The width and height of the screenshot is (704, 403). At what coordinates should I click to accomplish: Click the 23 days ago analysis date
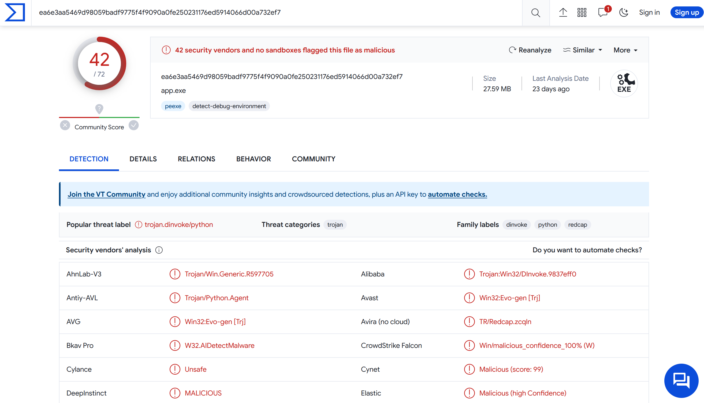click(551, 89)
